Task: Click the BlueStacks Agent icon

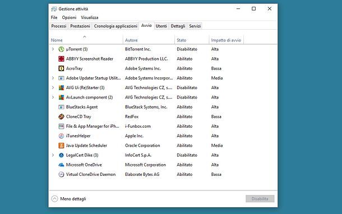Action: pyautogui.click(x=61, y=107)
